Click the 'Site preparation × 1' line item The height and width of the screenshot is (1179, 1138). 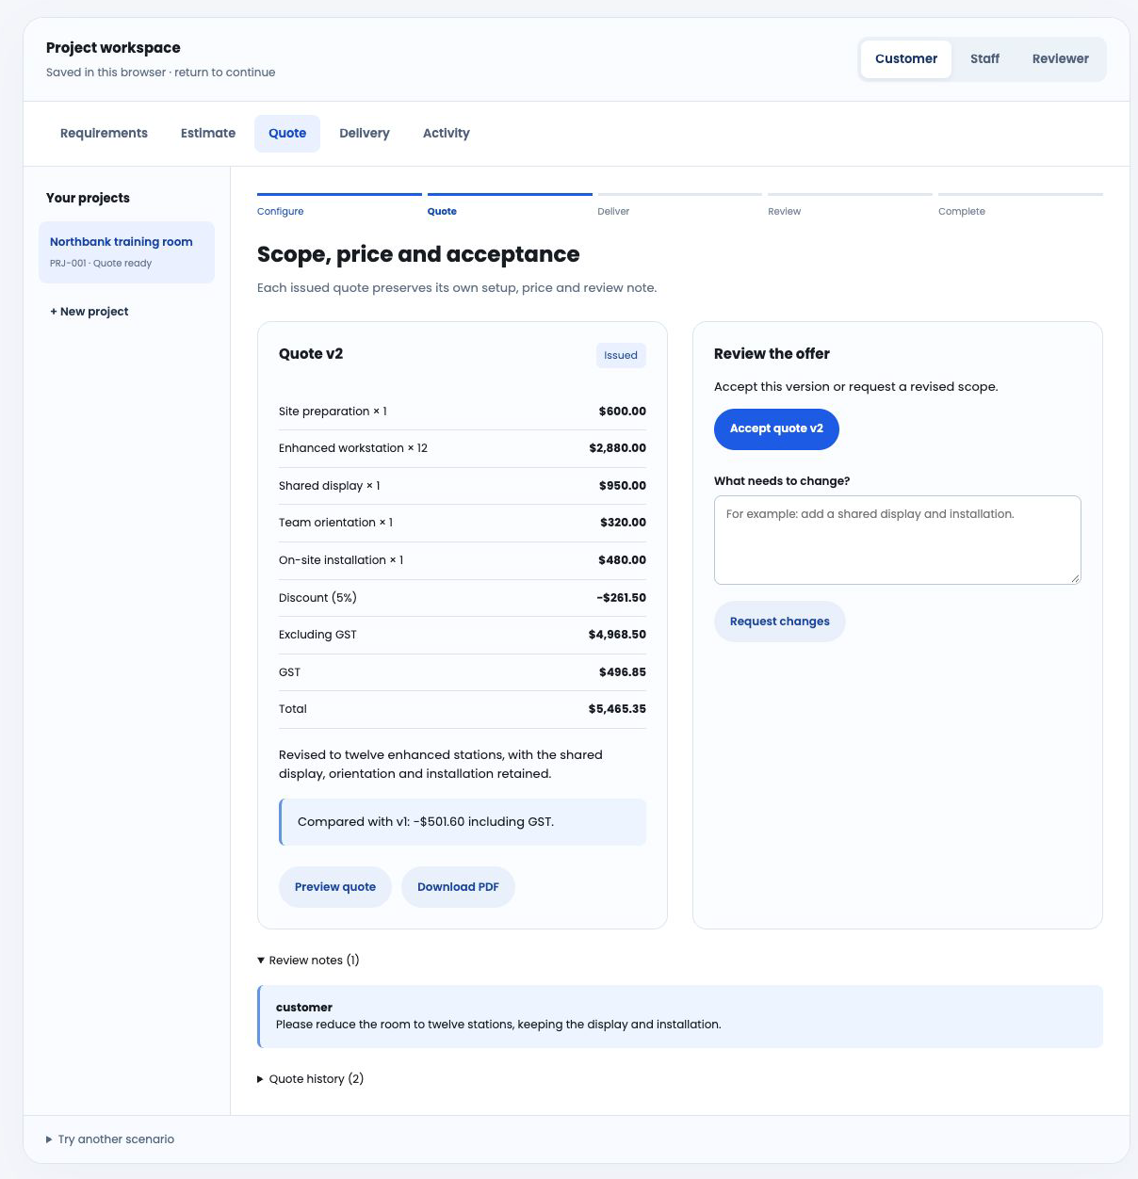tap(463, 412)
